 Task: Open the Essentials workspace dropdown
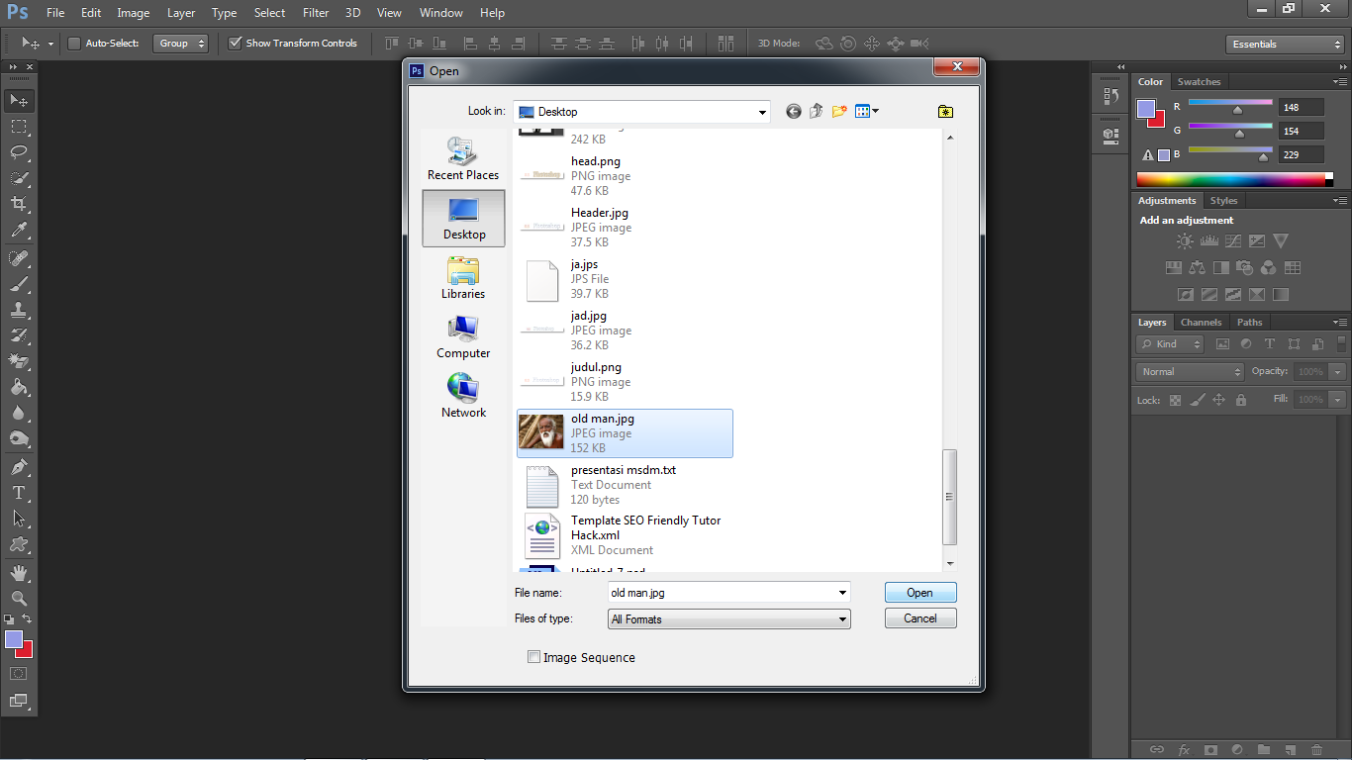point(1285,45)
